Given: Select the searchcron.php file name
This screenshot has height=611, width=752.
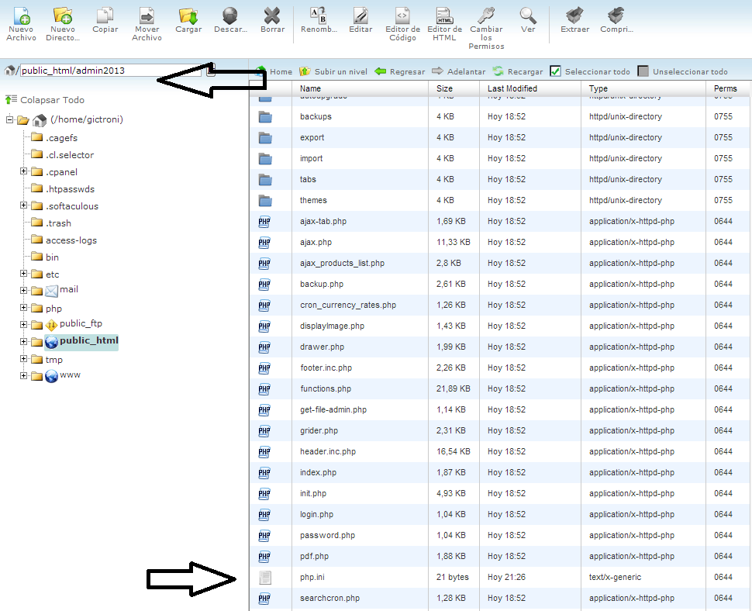Looking at the screenshot, I should [x=329, y=598].
